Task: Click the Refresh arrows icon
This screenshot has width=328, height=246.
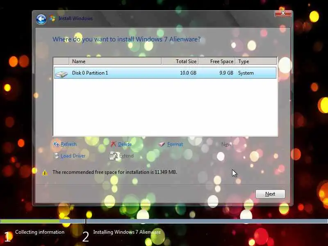Action: click(56, 144)
